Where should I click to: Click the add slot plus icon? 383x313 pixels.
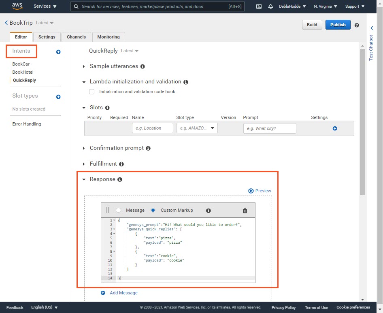point(335,128)
